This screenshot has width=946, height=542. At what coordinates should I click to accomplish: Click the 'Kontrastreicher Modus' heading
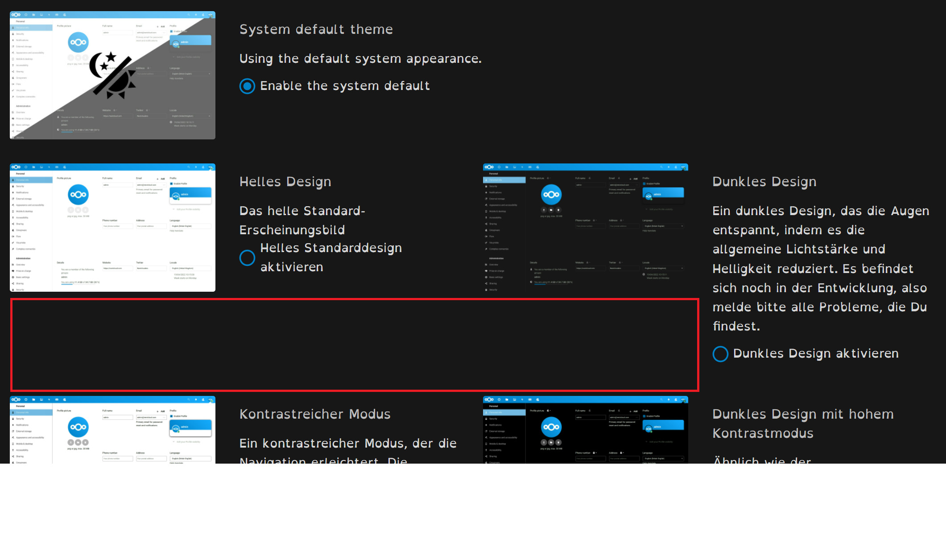pos(314,414)
